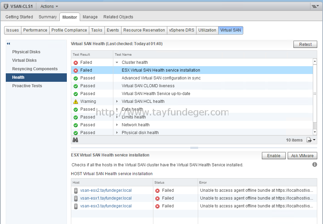Switch to the Issues sub-tab
Viewport: 323px width, 224px height.
click(13, 30)
